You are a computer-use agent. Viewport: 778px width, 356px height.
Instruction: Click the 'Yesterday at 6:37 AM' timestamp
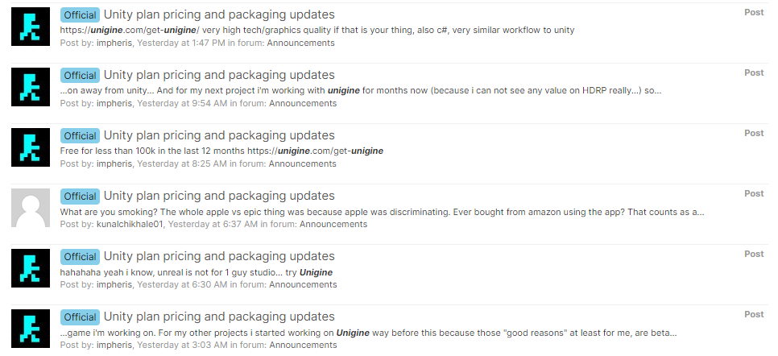(213, 224)
